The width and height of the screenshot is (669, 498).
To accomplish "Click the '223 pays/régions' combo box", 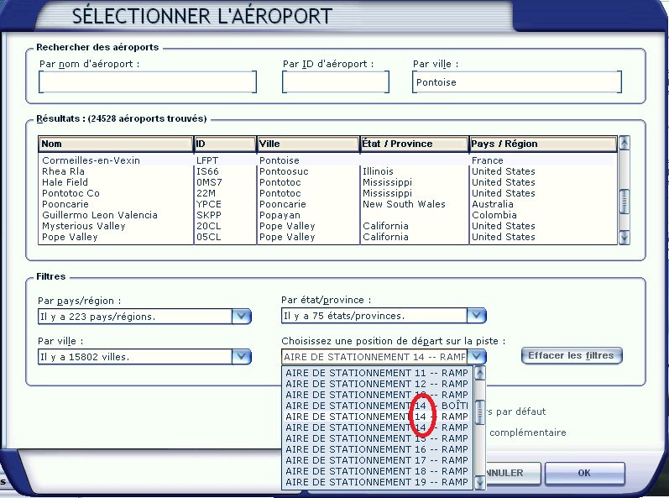I will (x=144, y=317).
